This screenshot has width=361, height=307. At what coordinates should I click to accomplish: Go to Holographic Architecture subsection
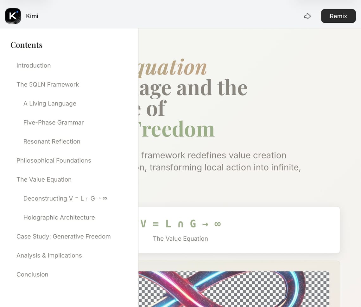[59, 217]
